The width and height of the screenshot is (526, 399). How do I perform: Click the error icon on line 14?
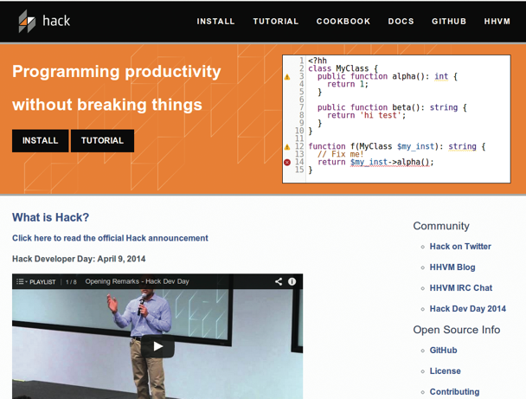pyautogui.click(x=288, y=163)
